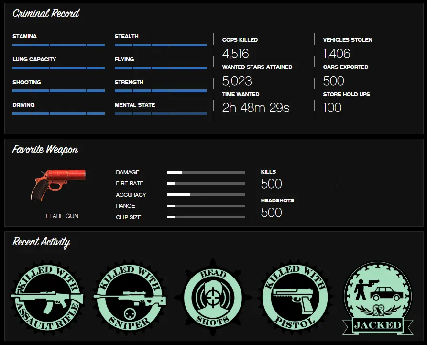Click the RANGE label
The image size is (427, 345).
coord(126,206)
